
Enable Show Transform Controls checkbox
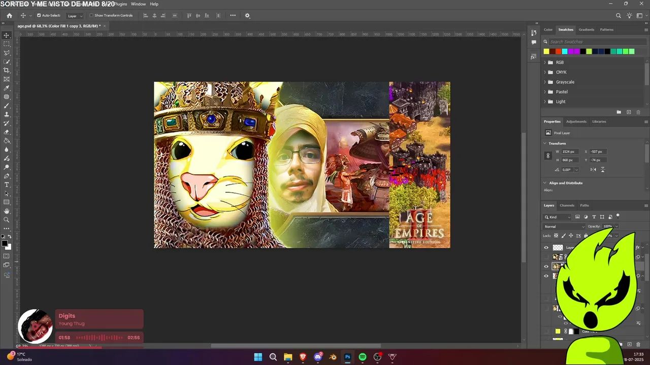point(91,16)
